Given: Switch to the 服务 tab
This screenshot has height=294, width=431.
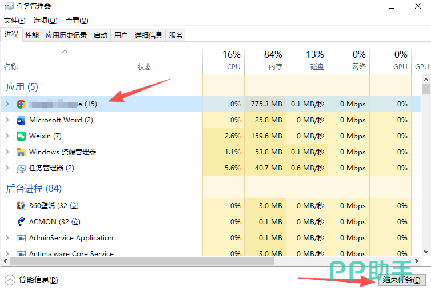Looking at the screenshot, I should coord(175,35).
